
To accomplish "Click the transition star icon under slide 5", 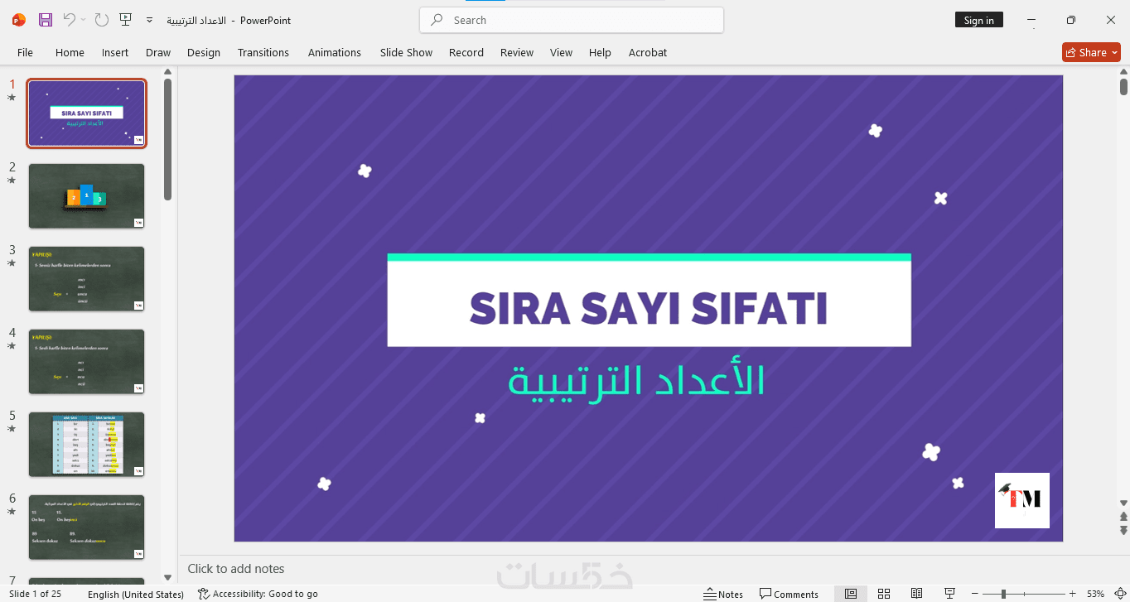I will [12, 429].
